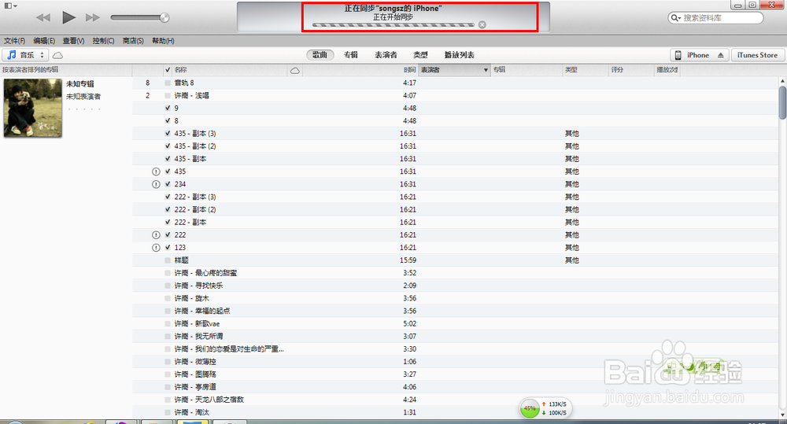The width and height of the screenshot is (787, 424).
Task: Open the mini menu icon at the top-left corner
Action: (x=10, y=6)
